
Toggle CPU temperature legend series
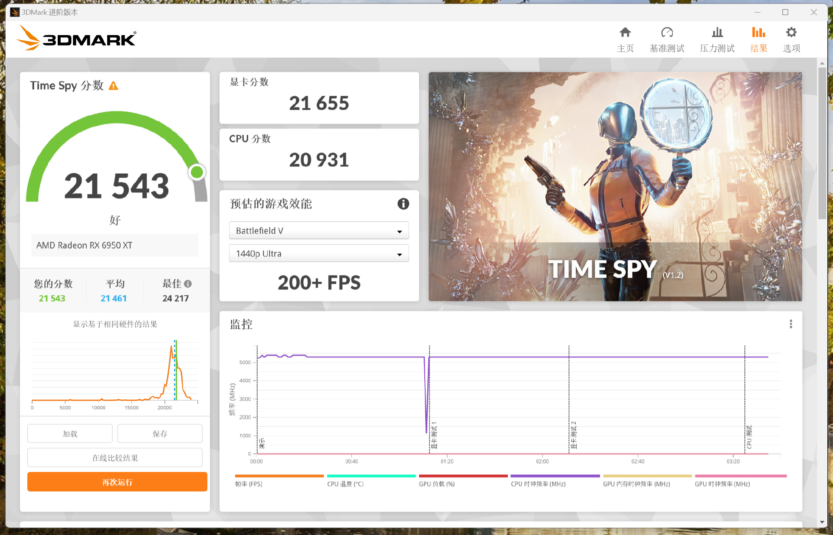[345, 484]
